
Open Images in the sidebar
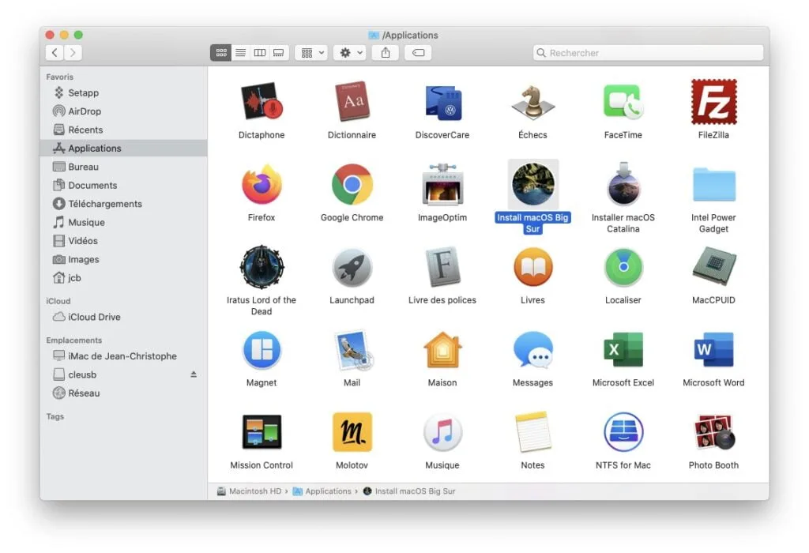(124, 259)
